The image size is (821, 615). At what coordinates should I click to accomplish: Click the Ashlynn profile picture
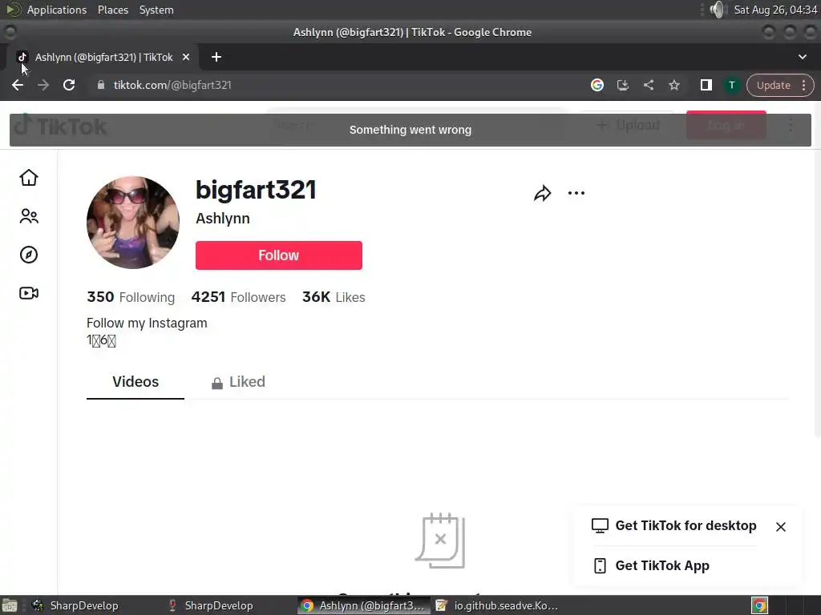tap(133, 223)
